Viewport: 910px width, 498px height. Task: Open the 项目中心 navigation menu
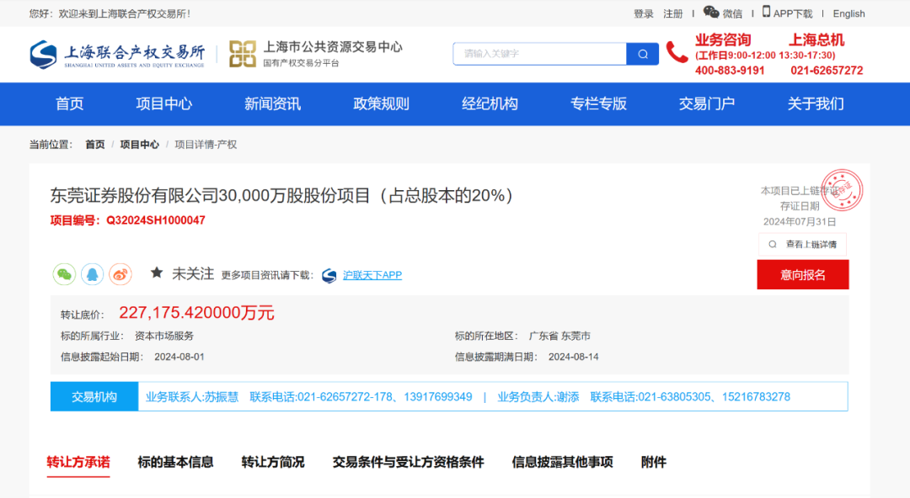click(164, 104)
